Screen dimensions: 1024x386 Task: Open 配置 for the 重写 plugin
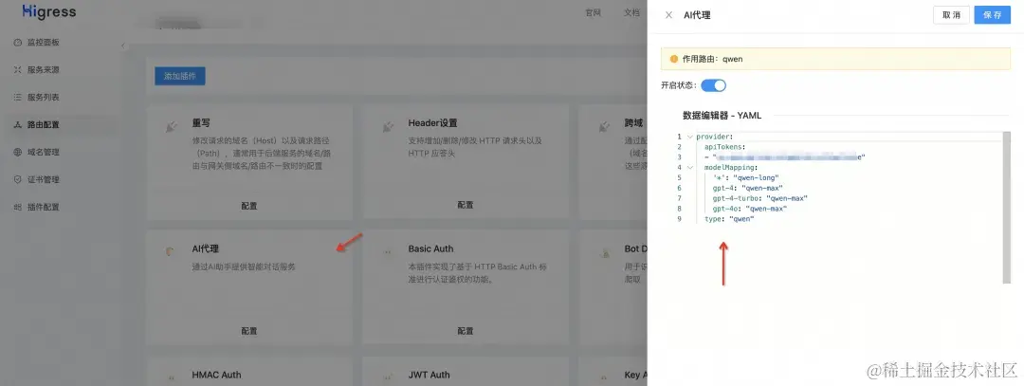(x=248, y=206)
